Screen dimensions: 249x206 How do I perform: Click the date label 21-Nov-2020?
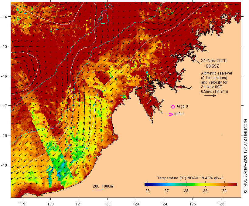pos(214,61)
